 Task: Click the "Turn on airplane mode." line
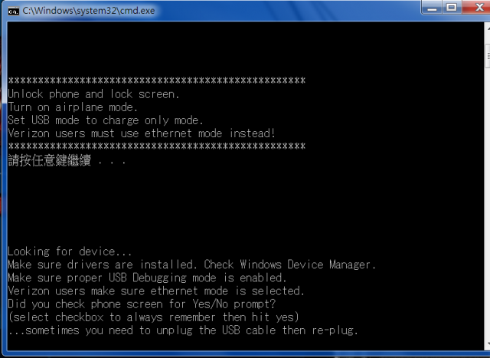(73, 107)
